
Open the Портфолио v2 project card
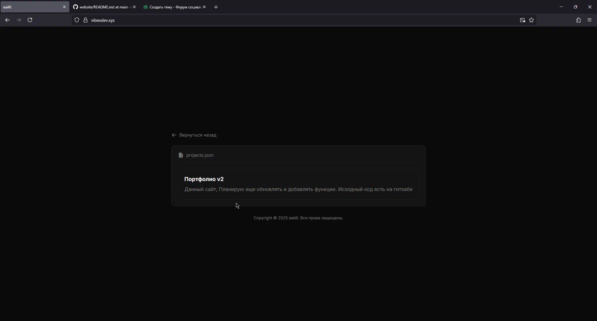click(298, 184)
